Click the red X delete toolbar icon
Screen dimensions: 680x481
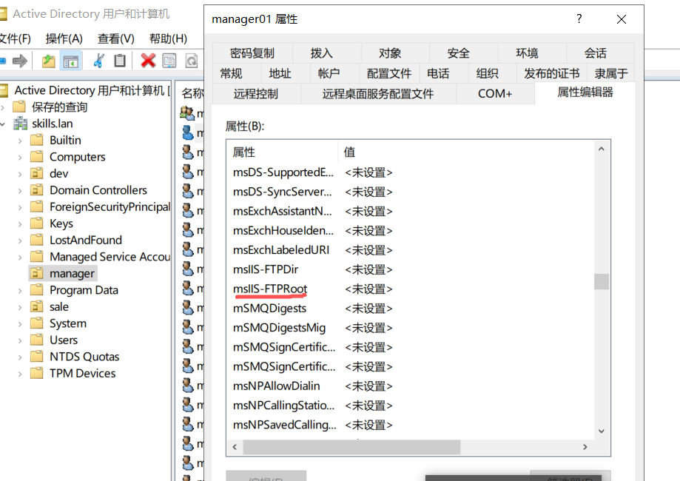pos(149,61)
